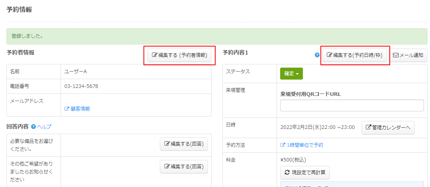This screenshot has width=430, height=187.
Task: Click the external link icon on 管理カレンダーへ
Action: [369, 127]
